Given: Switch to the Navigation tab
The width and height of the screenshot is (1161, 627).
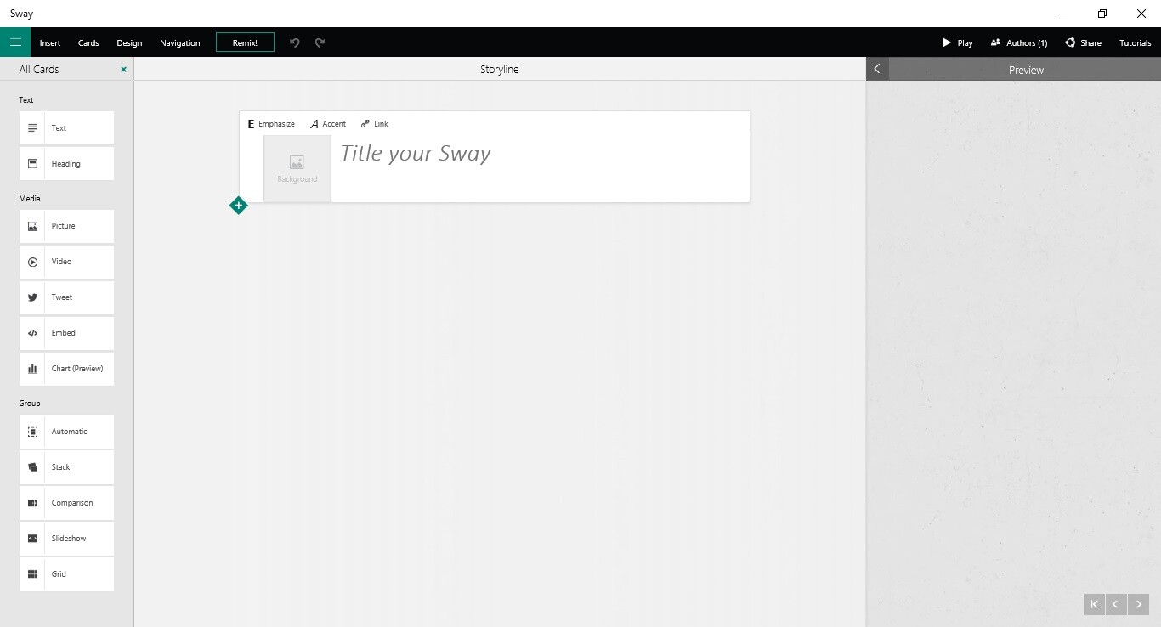Looking at the screenshot, I should click(179, 42).
